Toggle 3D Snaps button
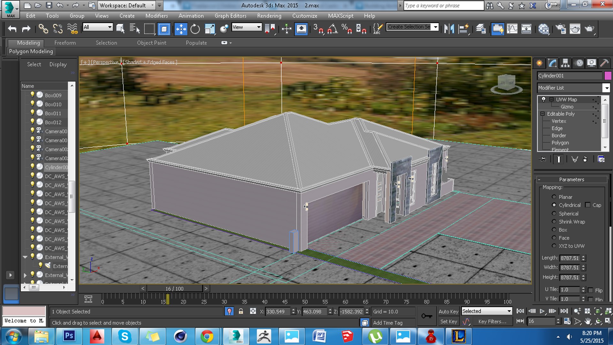This screenshot has height=345, width=613. tap(318, 29)
